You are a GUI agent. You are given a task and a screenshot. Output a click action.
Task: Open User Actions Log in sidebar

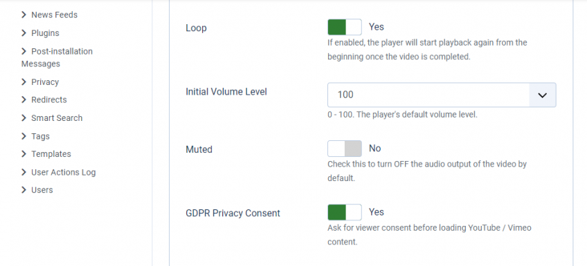click(64, 172)
